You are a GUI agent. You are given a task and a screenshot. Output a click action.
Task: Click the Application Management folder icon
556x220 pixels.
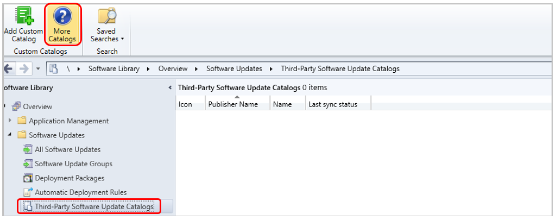(x=22, y=121)
